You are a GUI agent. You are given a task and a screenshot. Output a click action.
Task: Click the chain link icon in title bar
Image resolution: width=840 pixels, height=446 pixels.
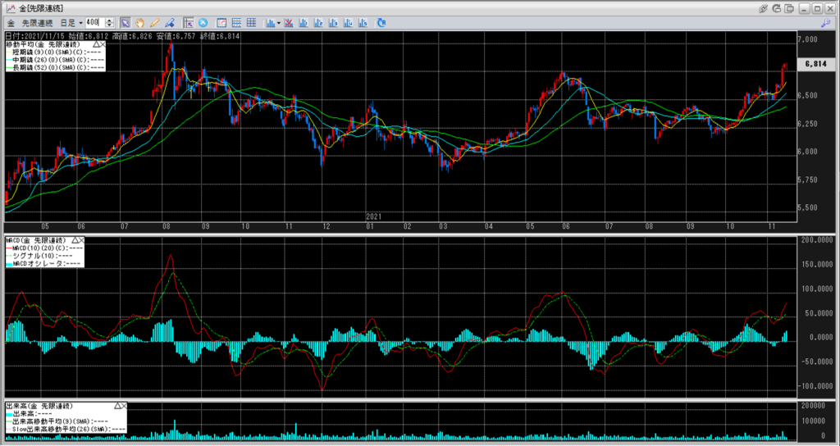pos(763,7)
